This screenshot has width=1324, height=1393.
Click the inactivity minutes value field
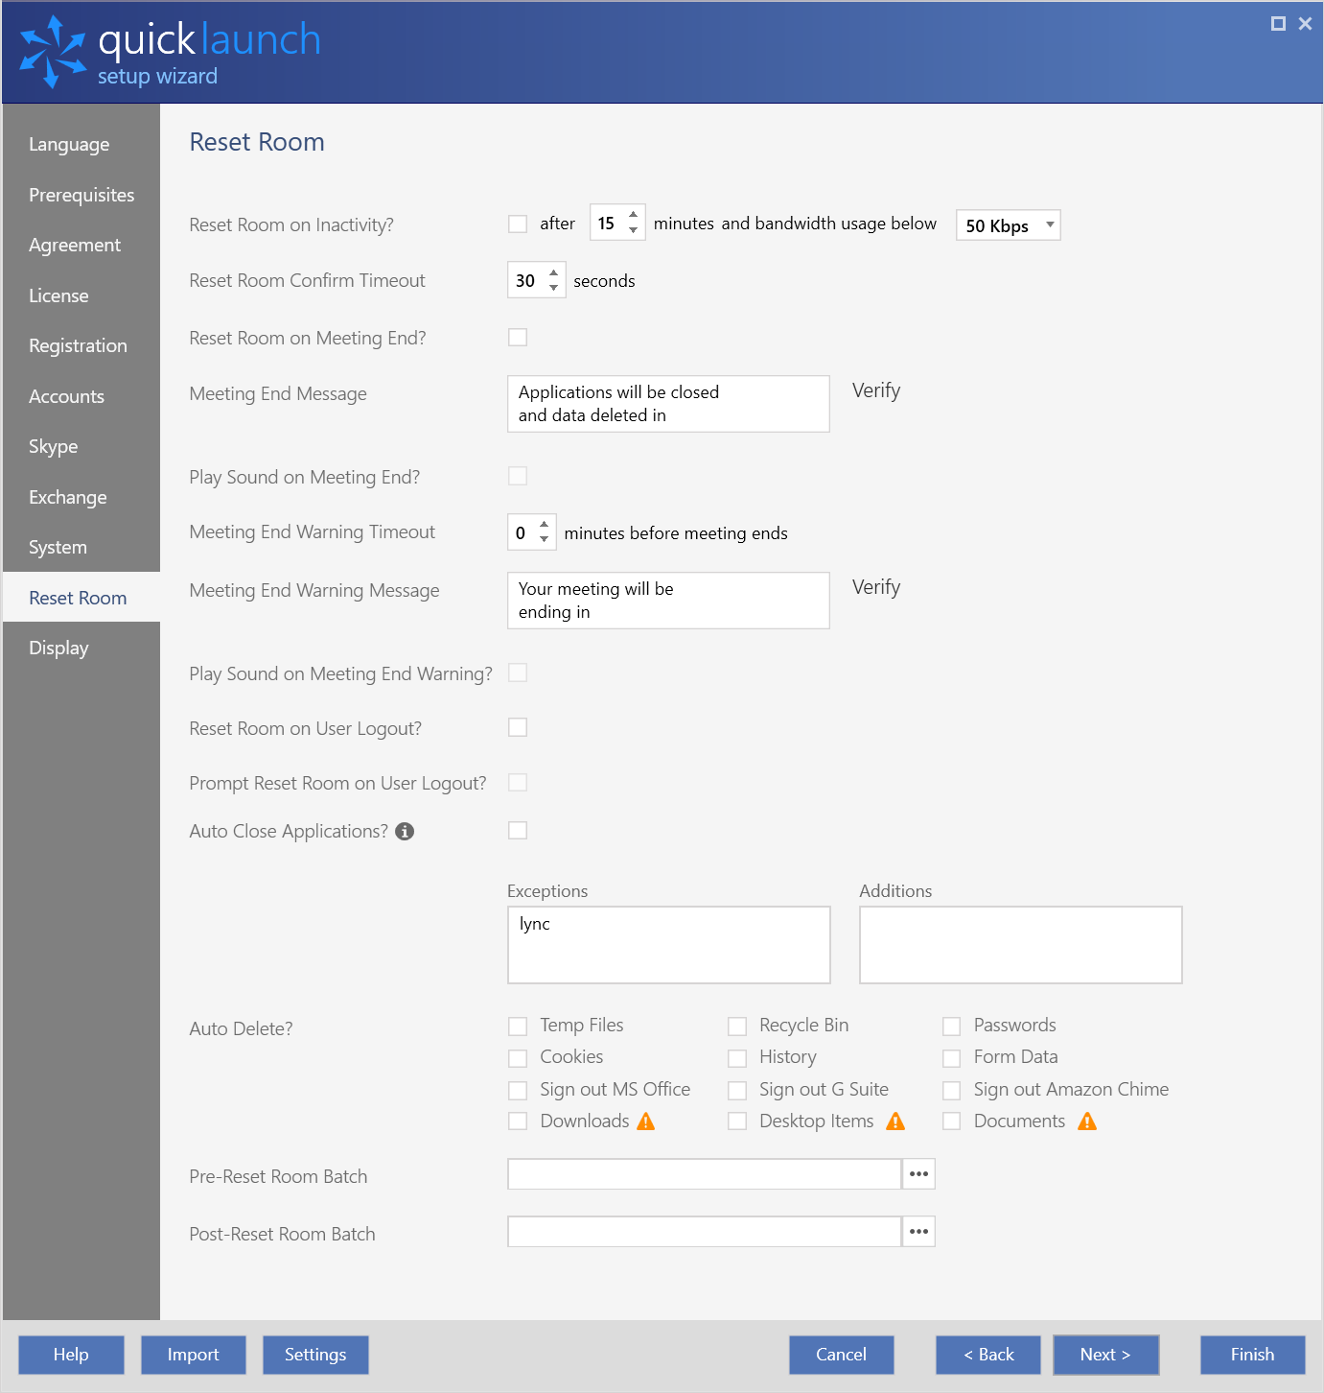607,223
